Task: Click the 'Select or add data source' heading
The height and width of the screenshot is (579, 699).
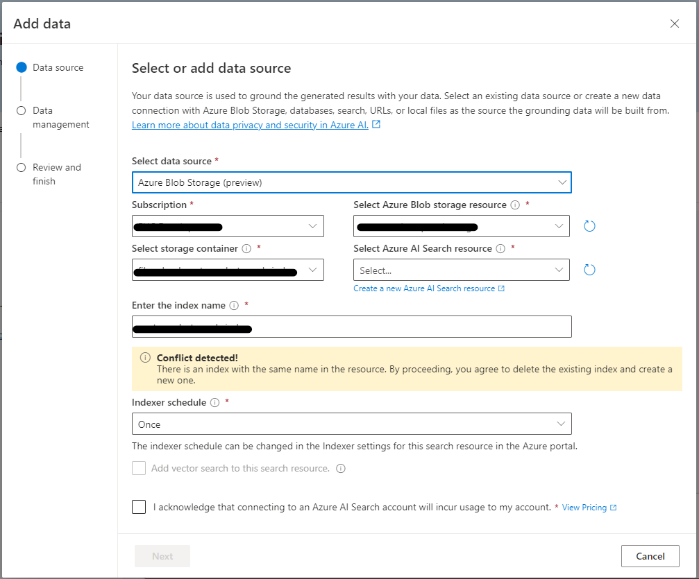Action: point(211,68)
